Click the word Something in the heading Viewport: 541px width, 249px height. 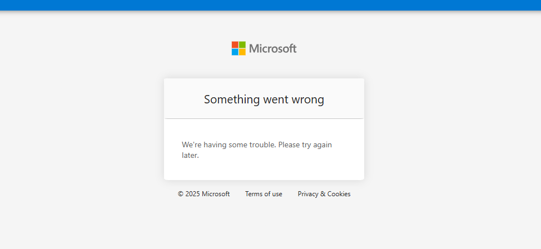click(x=232, y=99)
